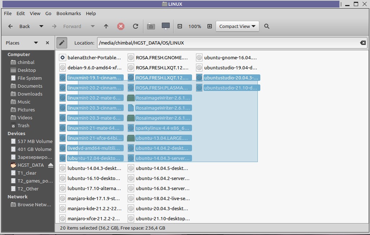
Task: Open the Home folder toolbar icon
Action: [x=151, y=26]
